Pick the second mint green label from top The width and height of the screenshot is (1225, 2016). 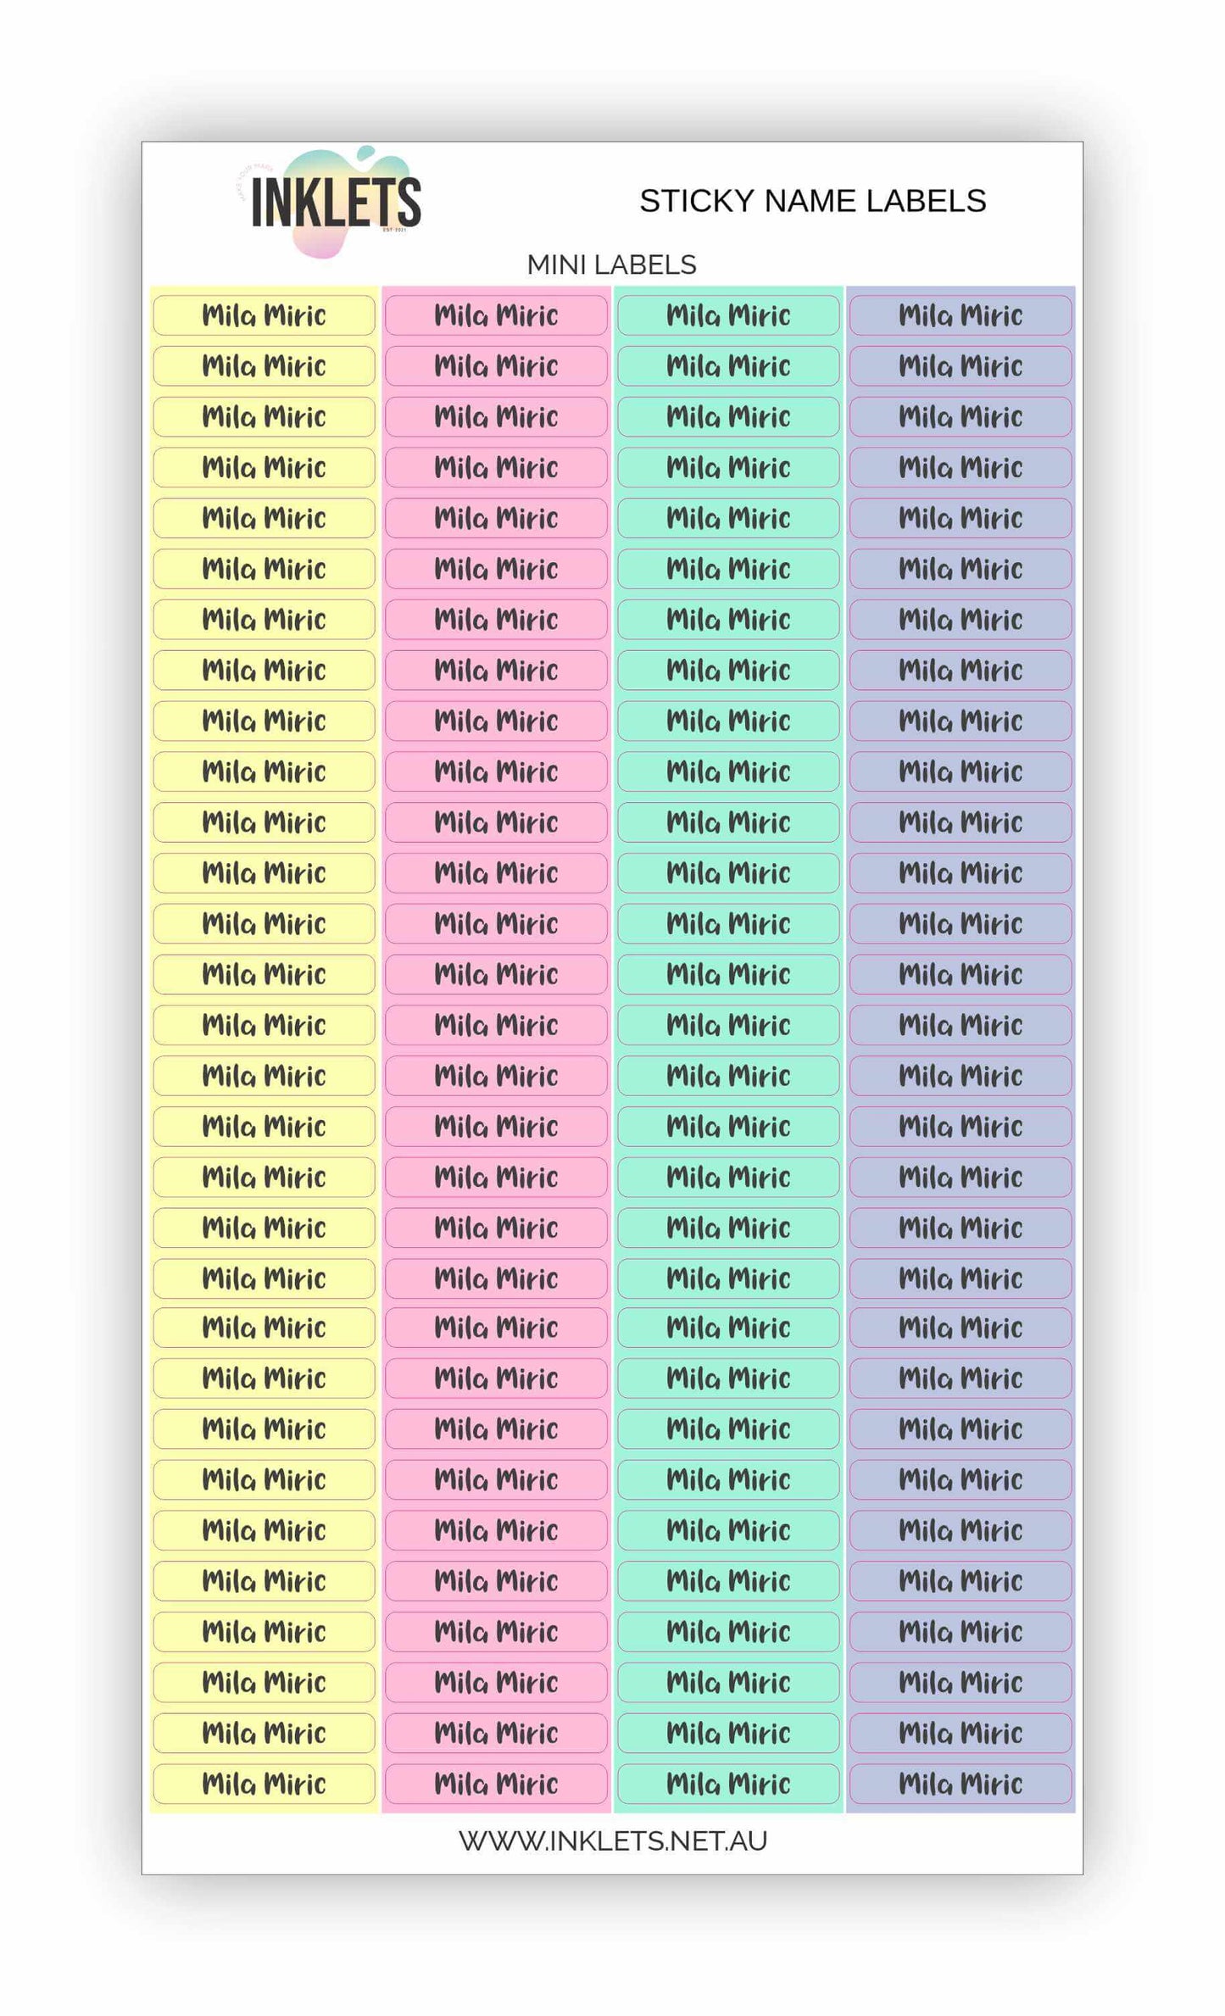click(728, 366)
